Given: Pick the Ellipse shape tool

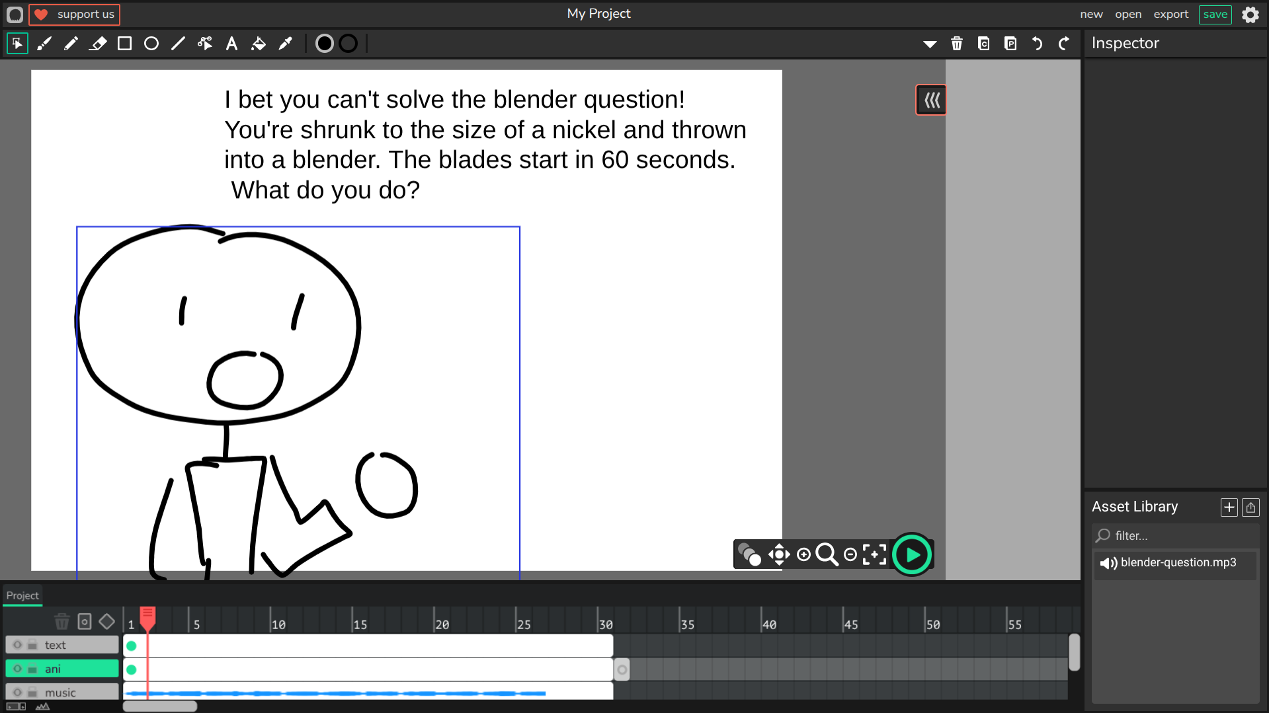Looking at the screenshot, I should point(151,44).
